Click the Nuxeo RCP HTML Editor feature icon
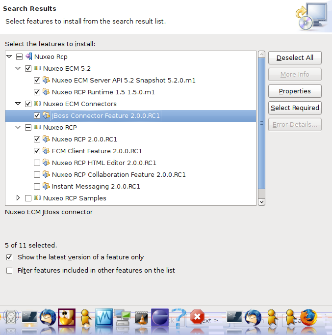Screen dimensions: 332x335 click(46, 163)
